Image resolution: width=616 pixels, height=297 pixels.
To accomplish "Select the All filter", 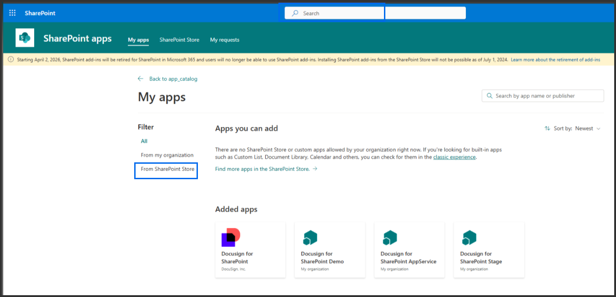I will 144,141.
